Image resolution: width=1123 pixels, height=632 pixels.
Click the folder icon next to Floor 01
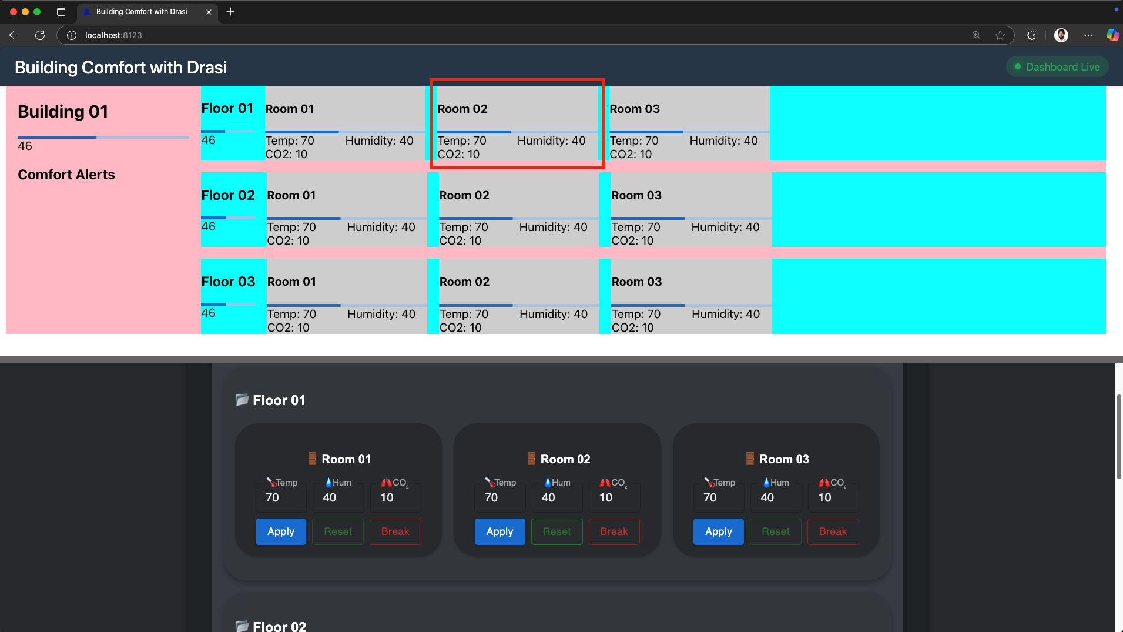[x=242, y=400]
